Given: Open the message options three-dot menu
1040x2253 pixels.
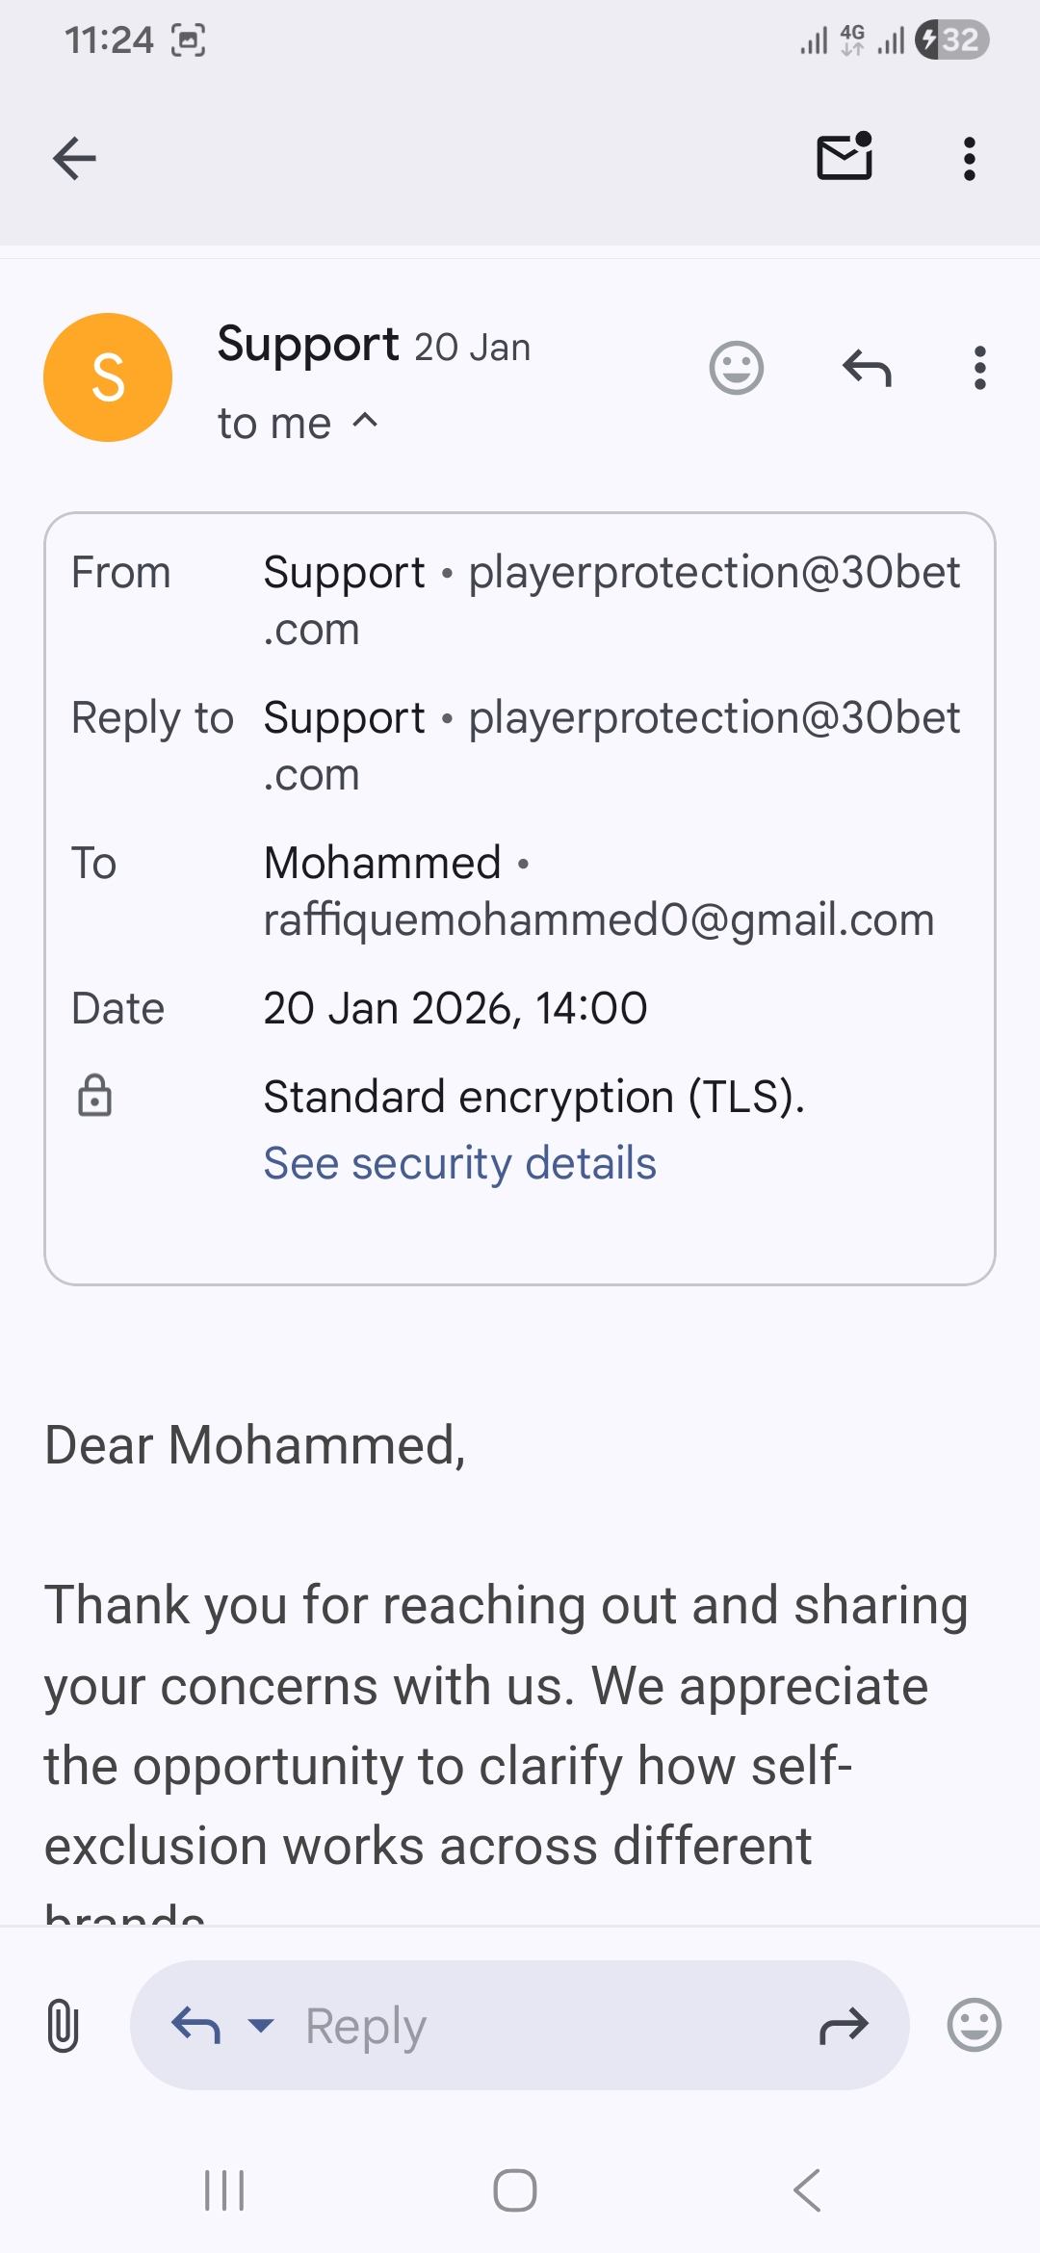Looking at the screenshot, I should coord(980,368).
